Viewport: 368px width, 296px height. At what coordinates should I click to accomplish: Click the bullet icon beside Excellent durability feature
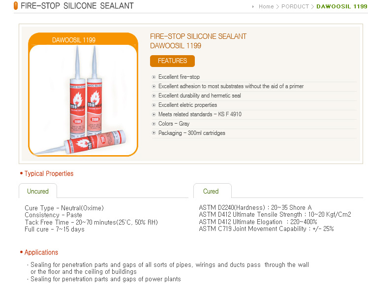[x=153, y=96]
